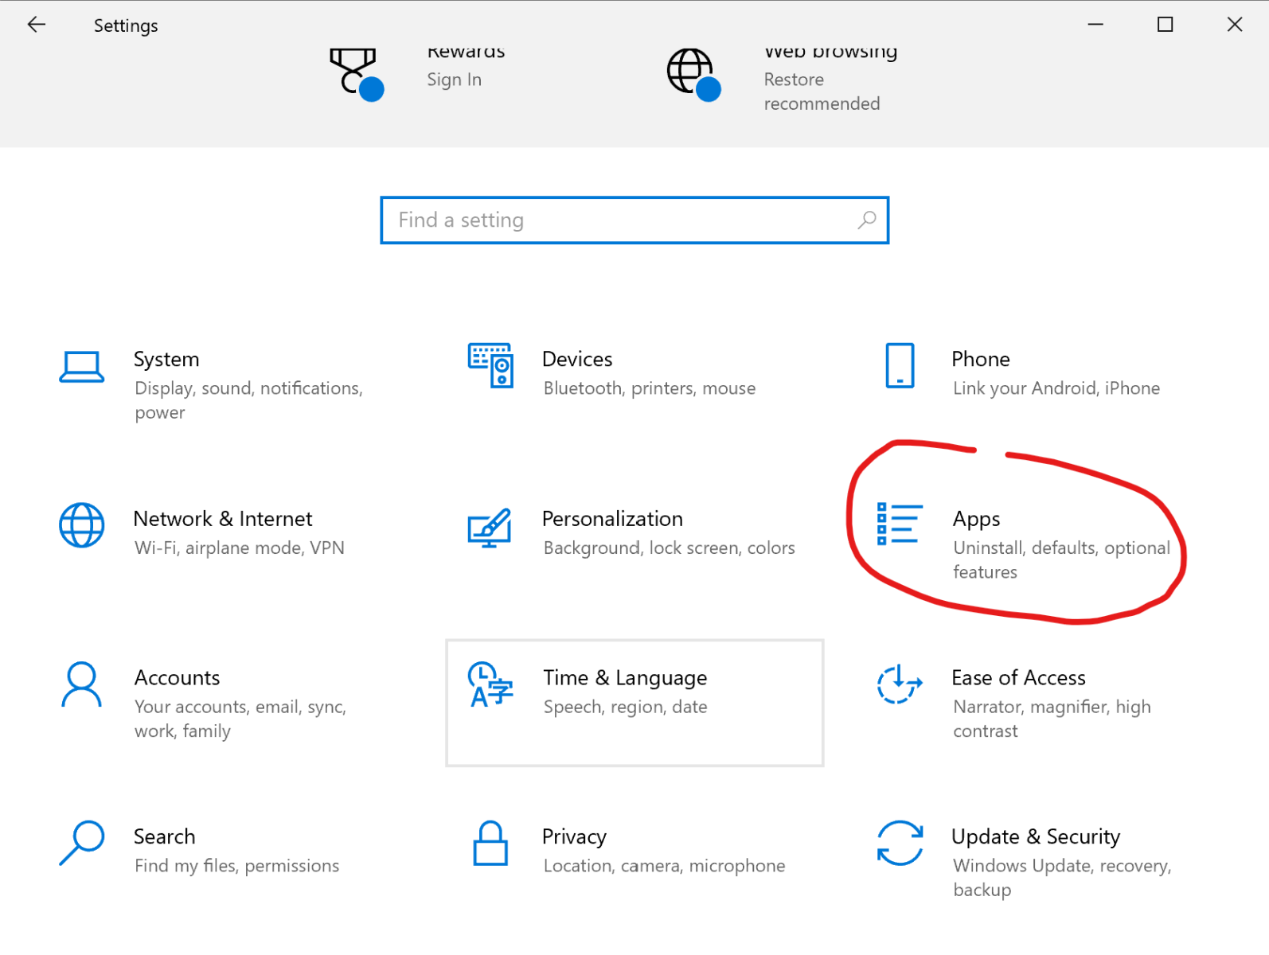Select the Network & Internet globe icon
Image resolution: width=1269 pixels, height=955 pixels.
81,525
